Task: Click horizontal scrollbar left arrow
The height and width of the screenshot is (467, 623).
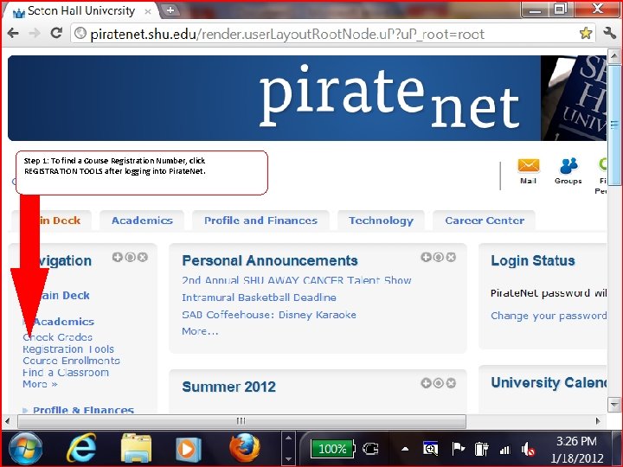Action: [x=7, y=420]
